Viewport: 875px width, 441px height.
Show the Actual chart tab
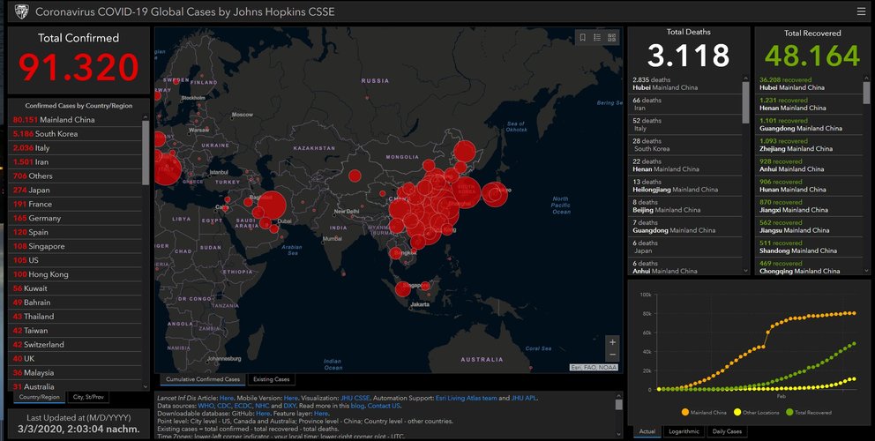tap(647, 431)
